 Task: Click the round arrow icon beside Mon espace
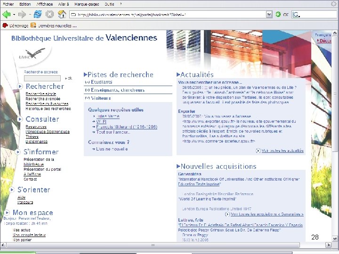[7, 213]
